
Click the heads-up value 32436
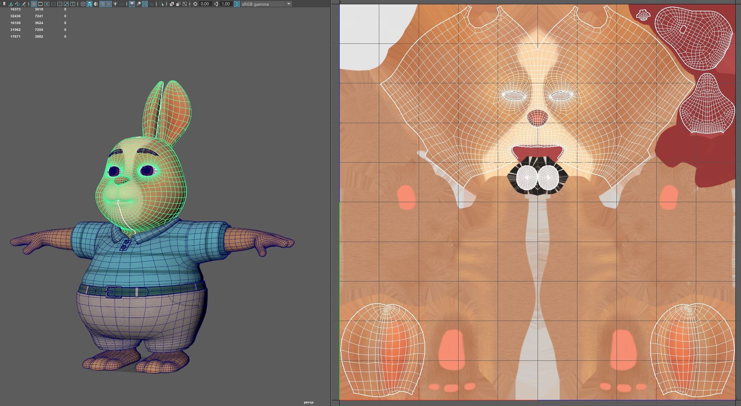point(15,16)
